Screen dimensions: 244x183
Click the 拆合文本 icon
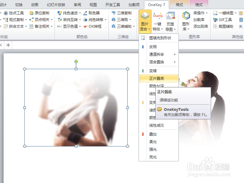coord(6,27)
